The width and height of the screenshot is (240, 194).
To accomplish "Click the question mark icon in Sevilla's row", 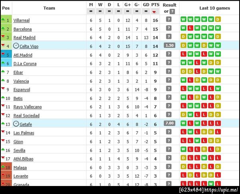I will (x=169, y=150).
